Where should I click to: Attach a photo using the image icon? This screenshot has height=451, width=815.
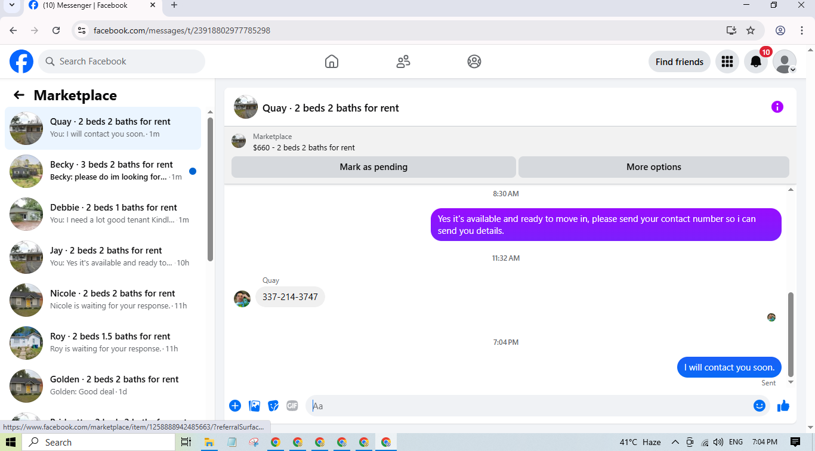255,406
